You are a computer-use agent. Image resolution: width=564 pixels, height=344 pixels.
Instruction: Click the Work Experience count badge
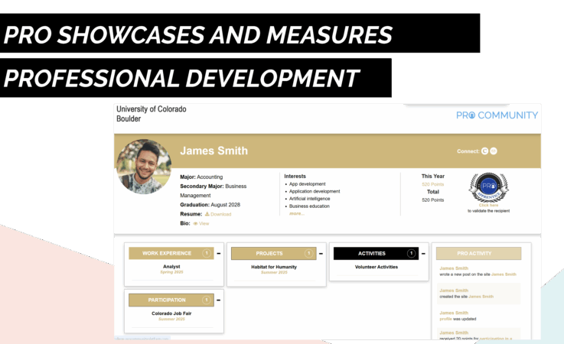pyautogui.click(x=206, y=253)
